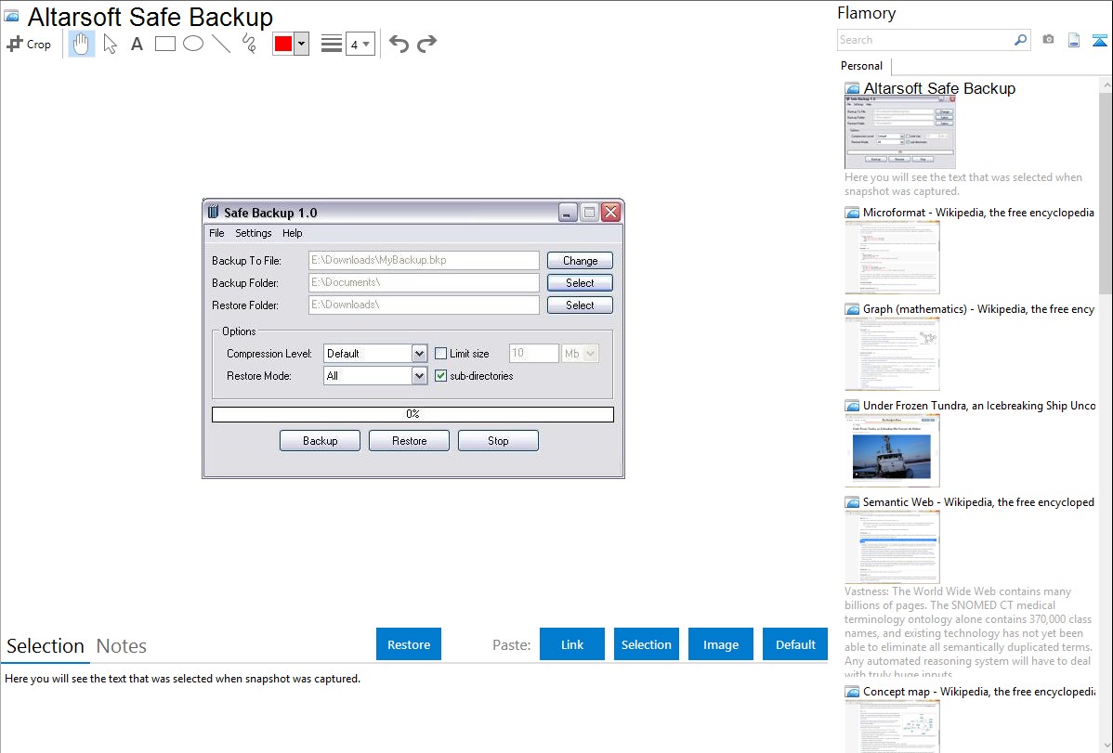The image size is (1113, 753).
Task: Open the Semantic Web snapshot title
Action: pos(978,501)
